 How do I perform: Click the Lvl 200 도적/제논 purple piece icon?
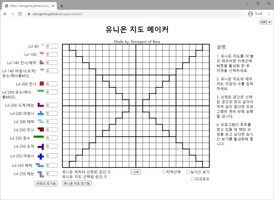point(41,105)
